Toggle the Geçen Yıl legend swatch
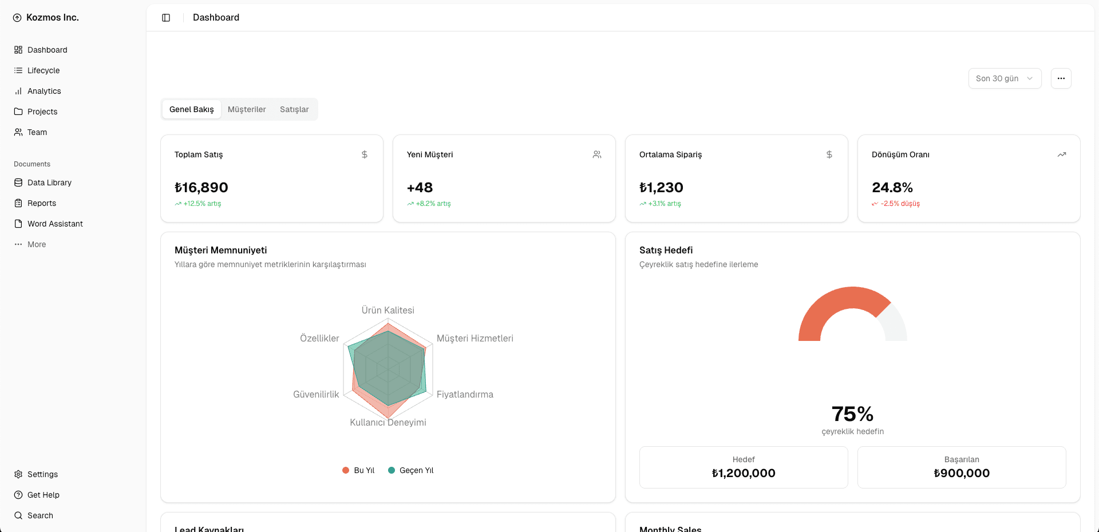 pos(392,470)
